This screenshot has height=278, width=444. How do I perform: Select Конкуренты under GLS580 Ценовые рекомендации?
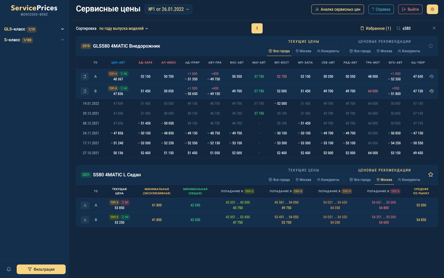pos(409,51)
